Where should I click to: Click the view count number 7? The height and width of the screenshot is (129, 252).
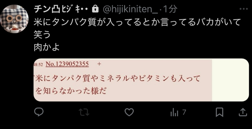pos(184,112)
